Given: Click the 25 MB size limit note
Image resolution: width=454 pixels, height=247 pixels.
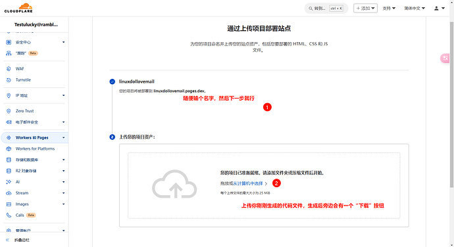Looking at the screenshot, I should tap(245, 193).
